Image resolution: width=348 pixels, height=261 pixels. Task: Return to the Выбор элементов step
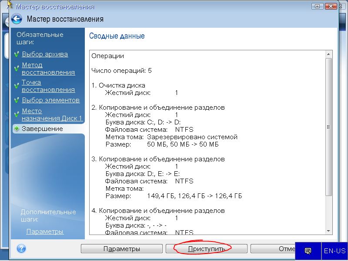coord(50,100)
